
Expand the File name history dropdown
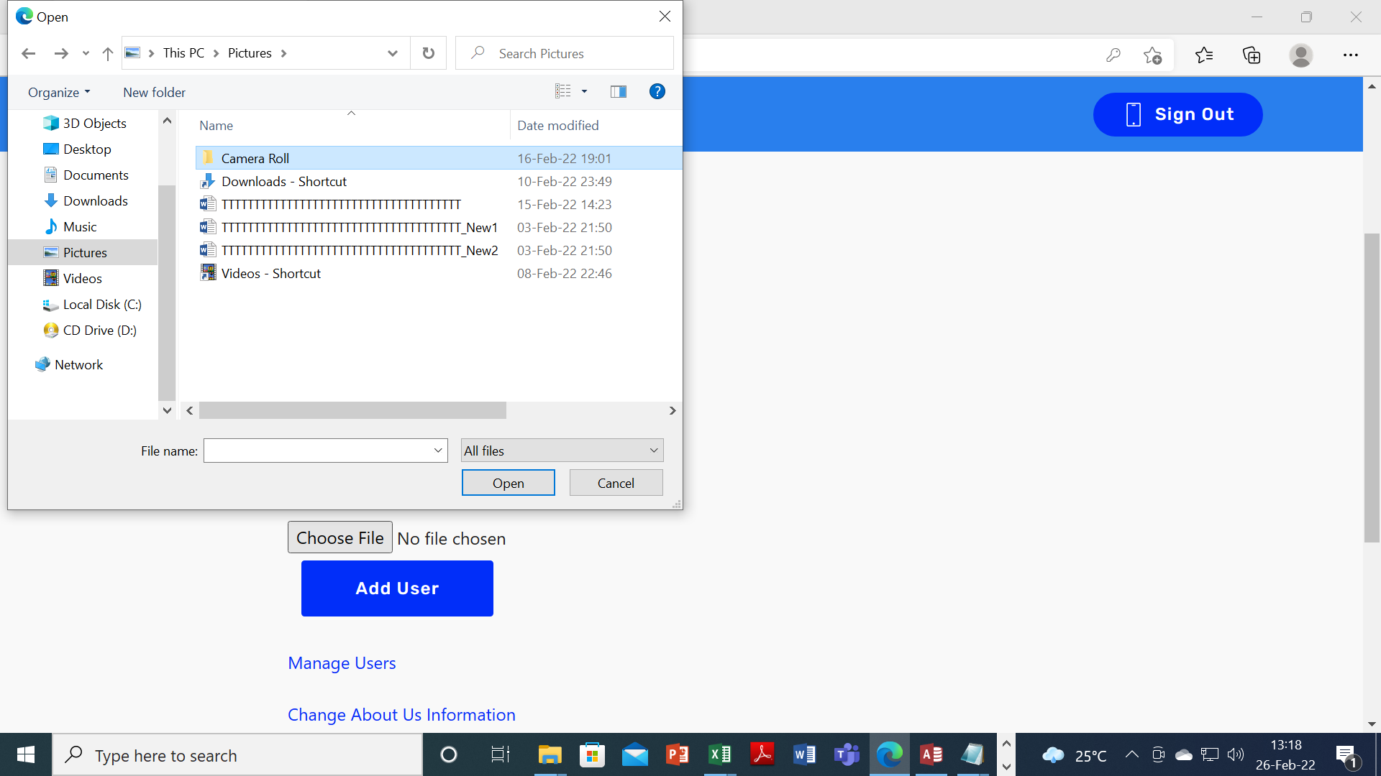[437, 451]
